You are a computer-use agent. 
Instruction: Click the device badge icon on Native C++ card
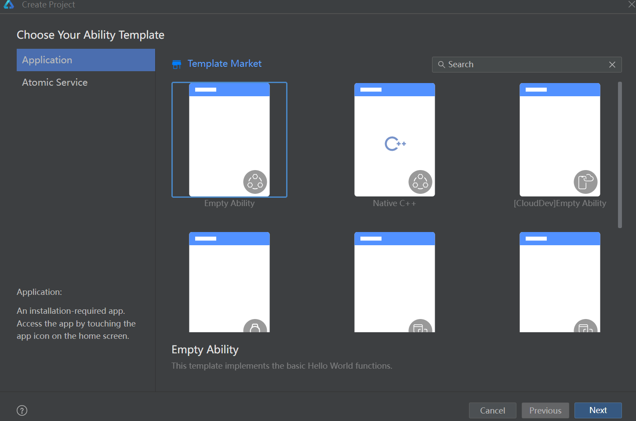click(420, 182)
